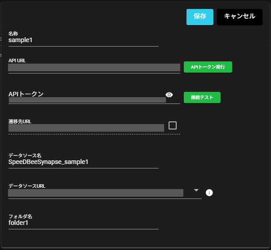Click the API URL label text
The height and width of the screenshot is (250, 271).
[17, 60]
